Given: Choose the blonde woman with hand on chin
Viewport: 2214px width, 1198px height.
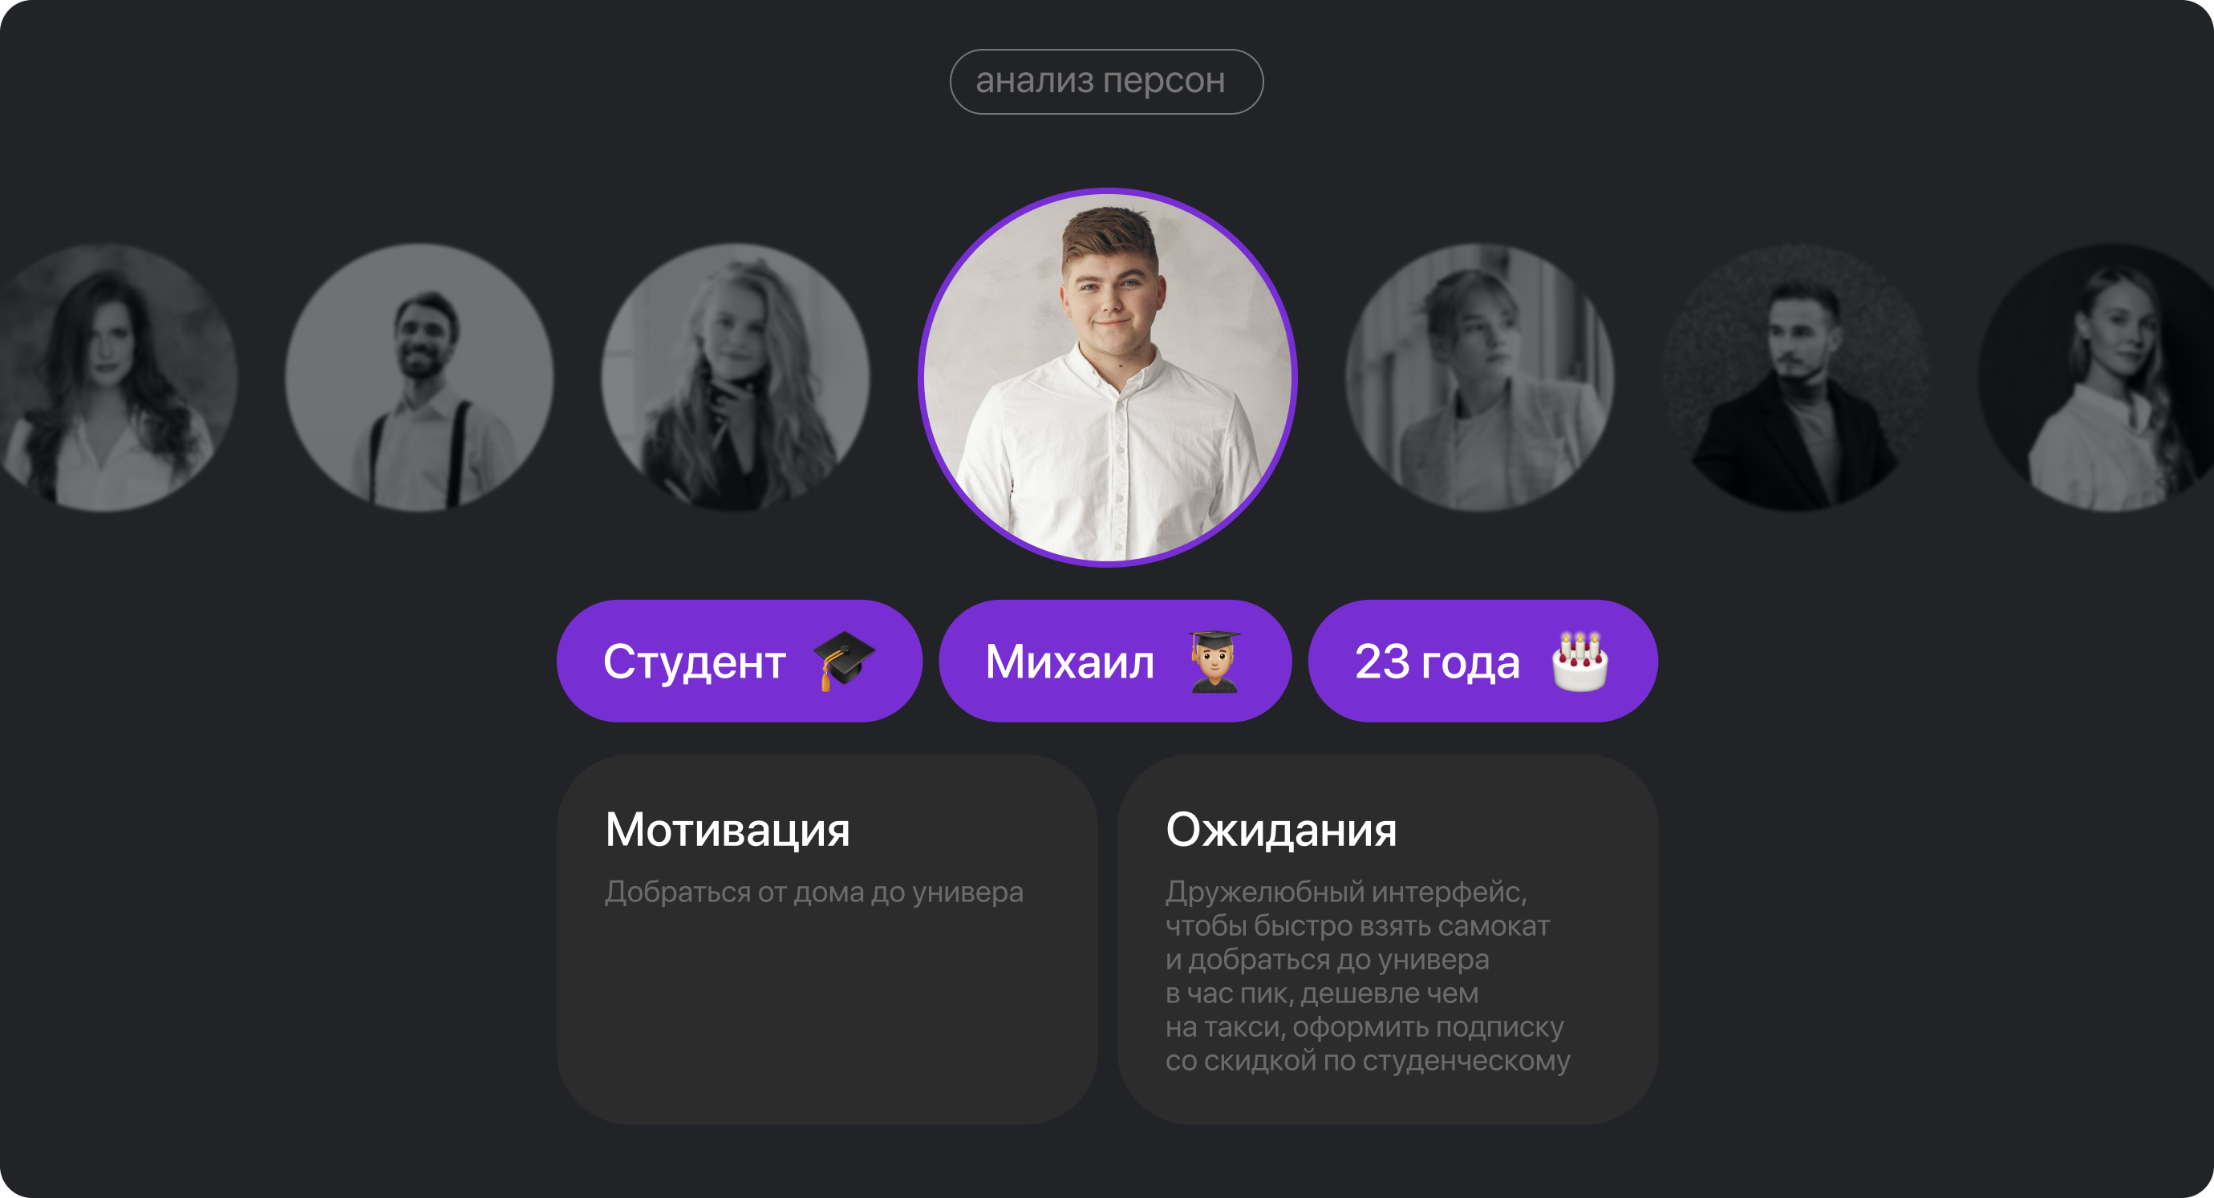Looking at the screenshot, I should click(x=735, y=377).
